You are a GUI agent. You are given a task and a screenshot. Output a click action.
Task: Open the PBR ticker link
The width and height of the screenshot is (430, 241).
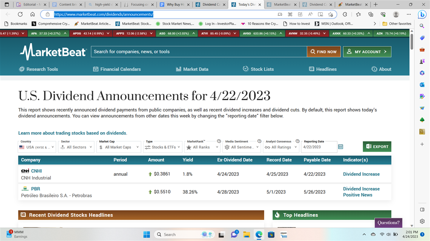36,189
